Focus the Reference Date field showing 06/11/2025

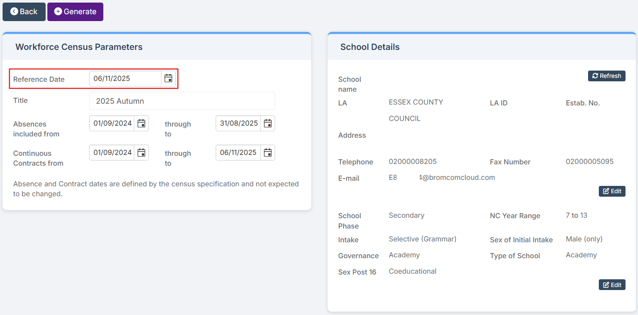point(125,78)
